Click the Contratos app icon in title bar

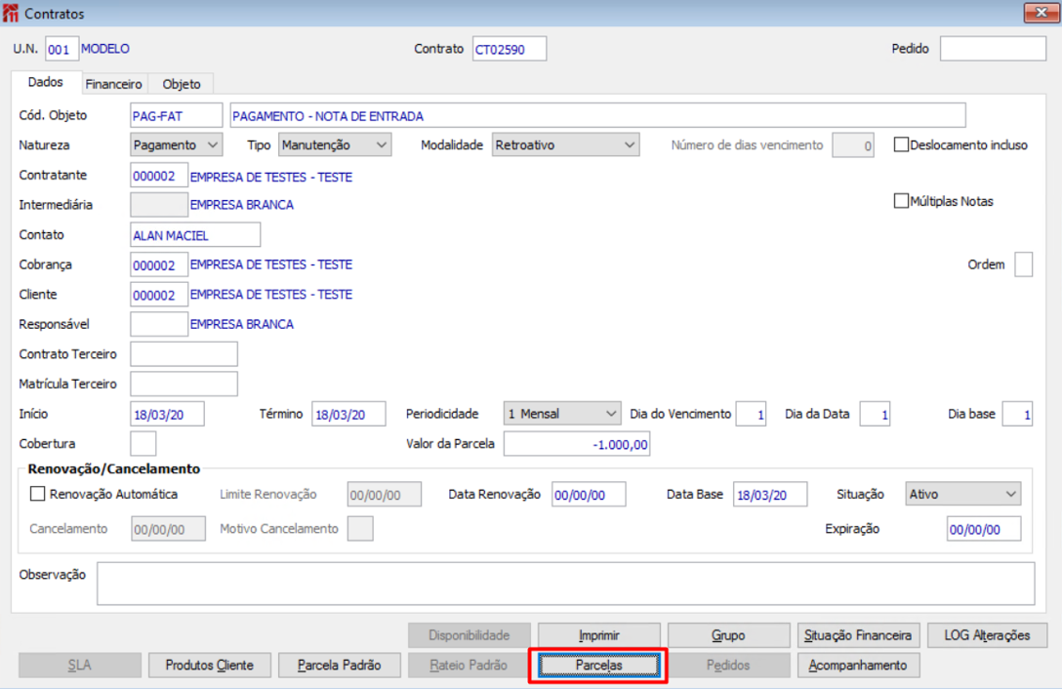11,13
